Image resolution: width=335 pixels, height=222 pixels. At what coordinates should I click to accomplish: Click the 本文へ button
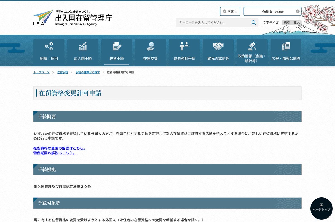[230, 11]
